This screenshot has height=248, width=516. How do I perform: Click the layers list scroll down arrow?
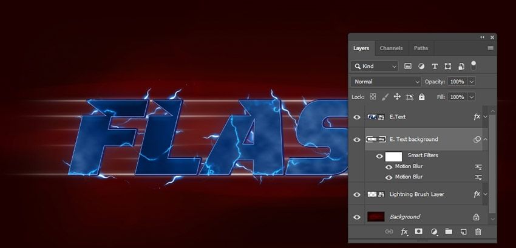[492, 219]
